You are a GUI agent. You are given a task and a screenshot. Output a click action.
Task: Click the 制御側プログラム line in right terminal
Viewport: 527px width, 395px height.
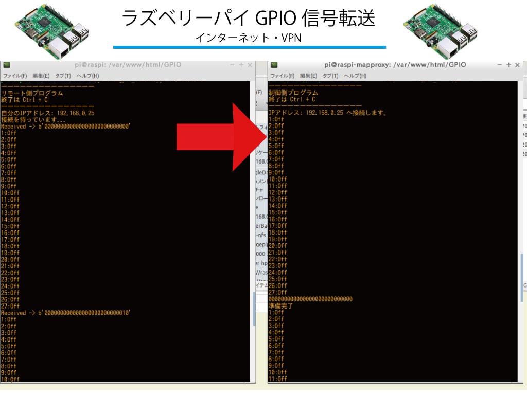293,93
